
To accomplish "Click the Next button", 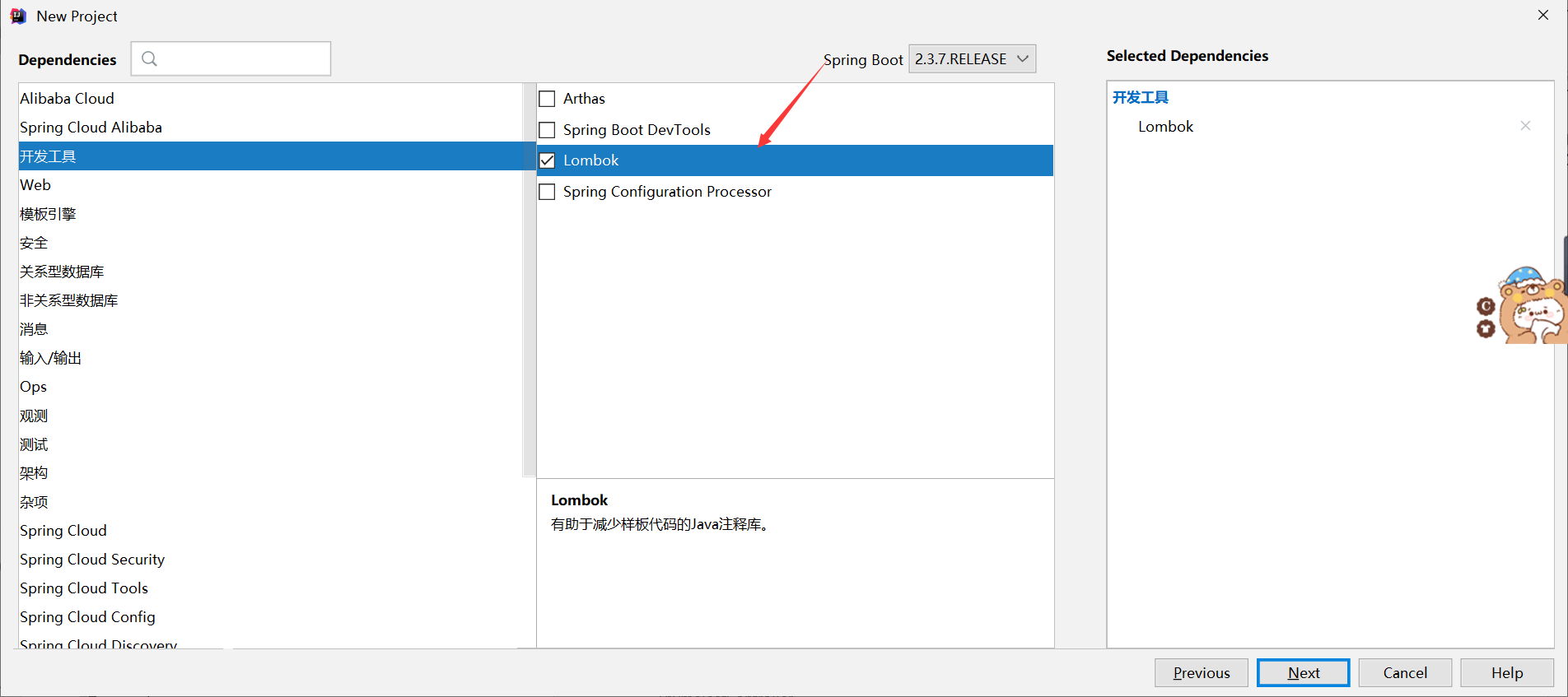I will [1303, 672].
